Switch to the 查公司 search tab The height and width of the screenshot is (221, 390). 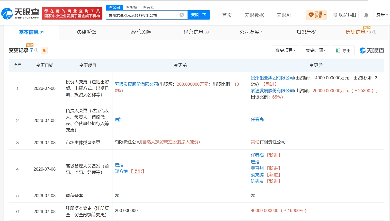click(114, 7)
